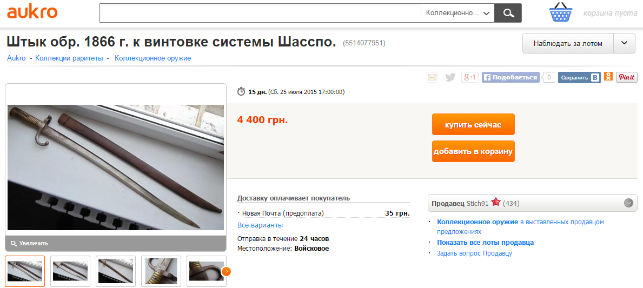The image size is (643, 288).
Task: Open the shopping basket icon
Action: [561, 12]
